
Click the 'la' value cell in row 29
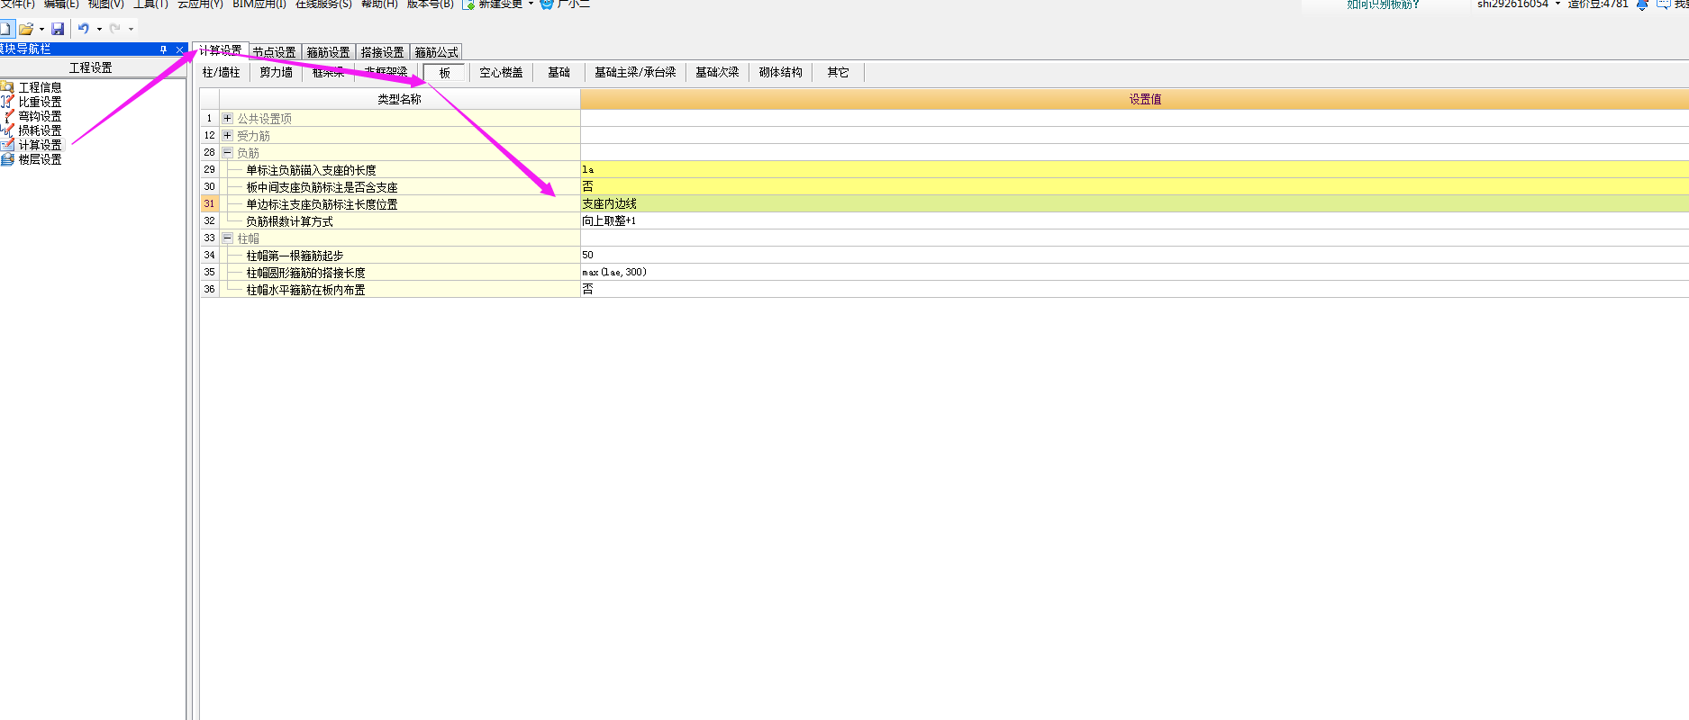click(x=1134, y=169)
